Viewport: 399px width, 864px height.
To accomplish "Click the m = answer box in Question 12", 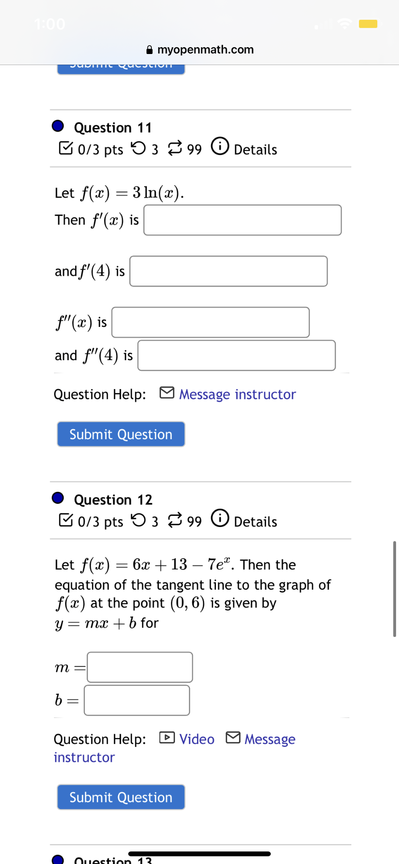I will click(139, 667).
